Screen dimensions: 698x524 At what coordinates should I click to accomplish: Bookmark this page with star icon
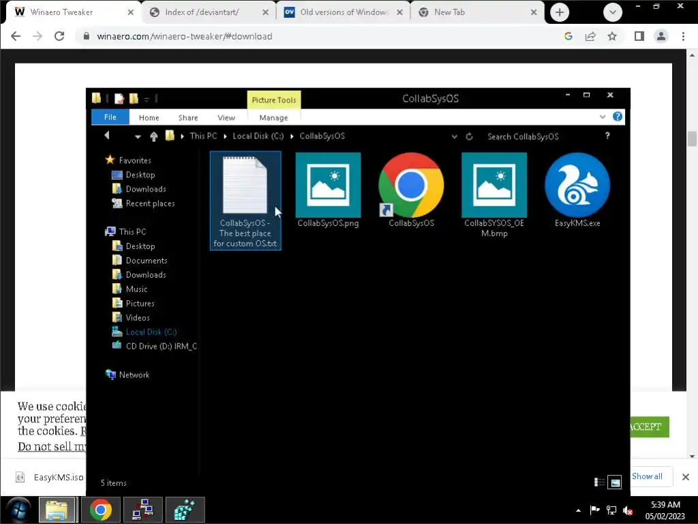pyautogui.click(x=612, y=36)
